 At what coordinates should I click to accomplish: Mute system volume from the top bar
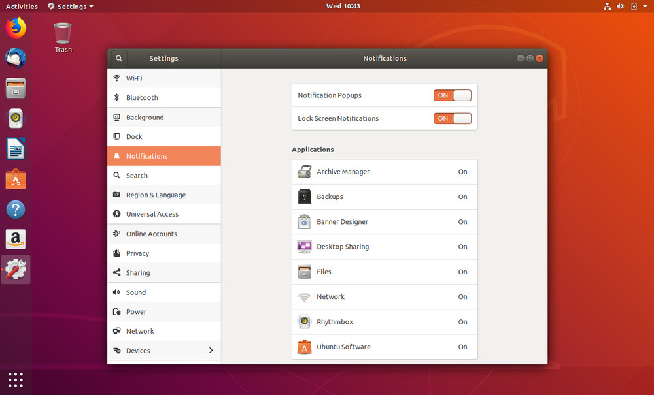pos(619,6)
